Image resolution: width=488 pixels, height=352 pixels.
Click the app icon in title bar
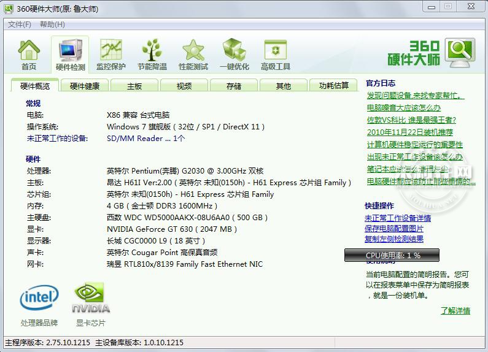coord(9,9)
